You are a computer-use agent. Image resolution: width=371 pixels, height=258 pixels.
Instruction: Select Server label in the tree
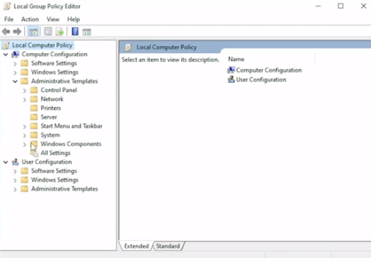pos(49,117)
